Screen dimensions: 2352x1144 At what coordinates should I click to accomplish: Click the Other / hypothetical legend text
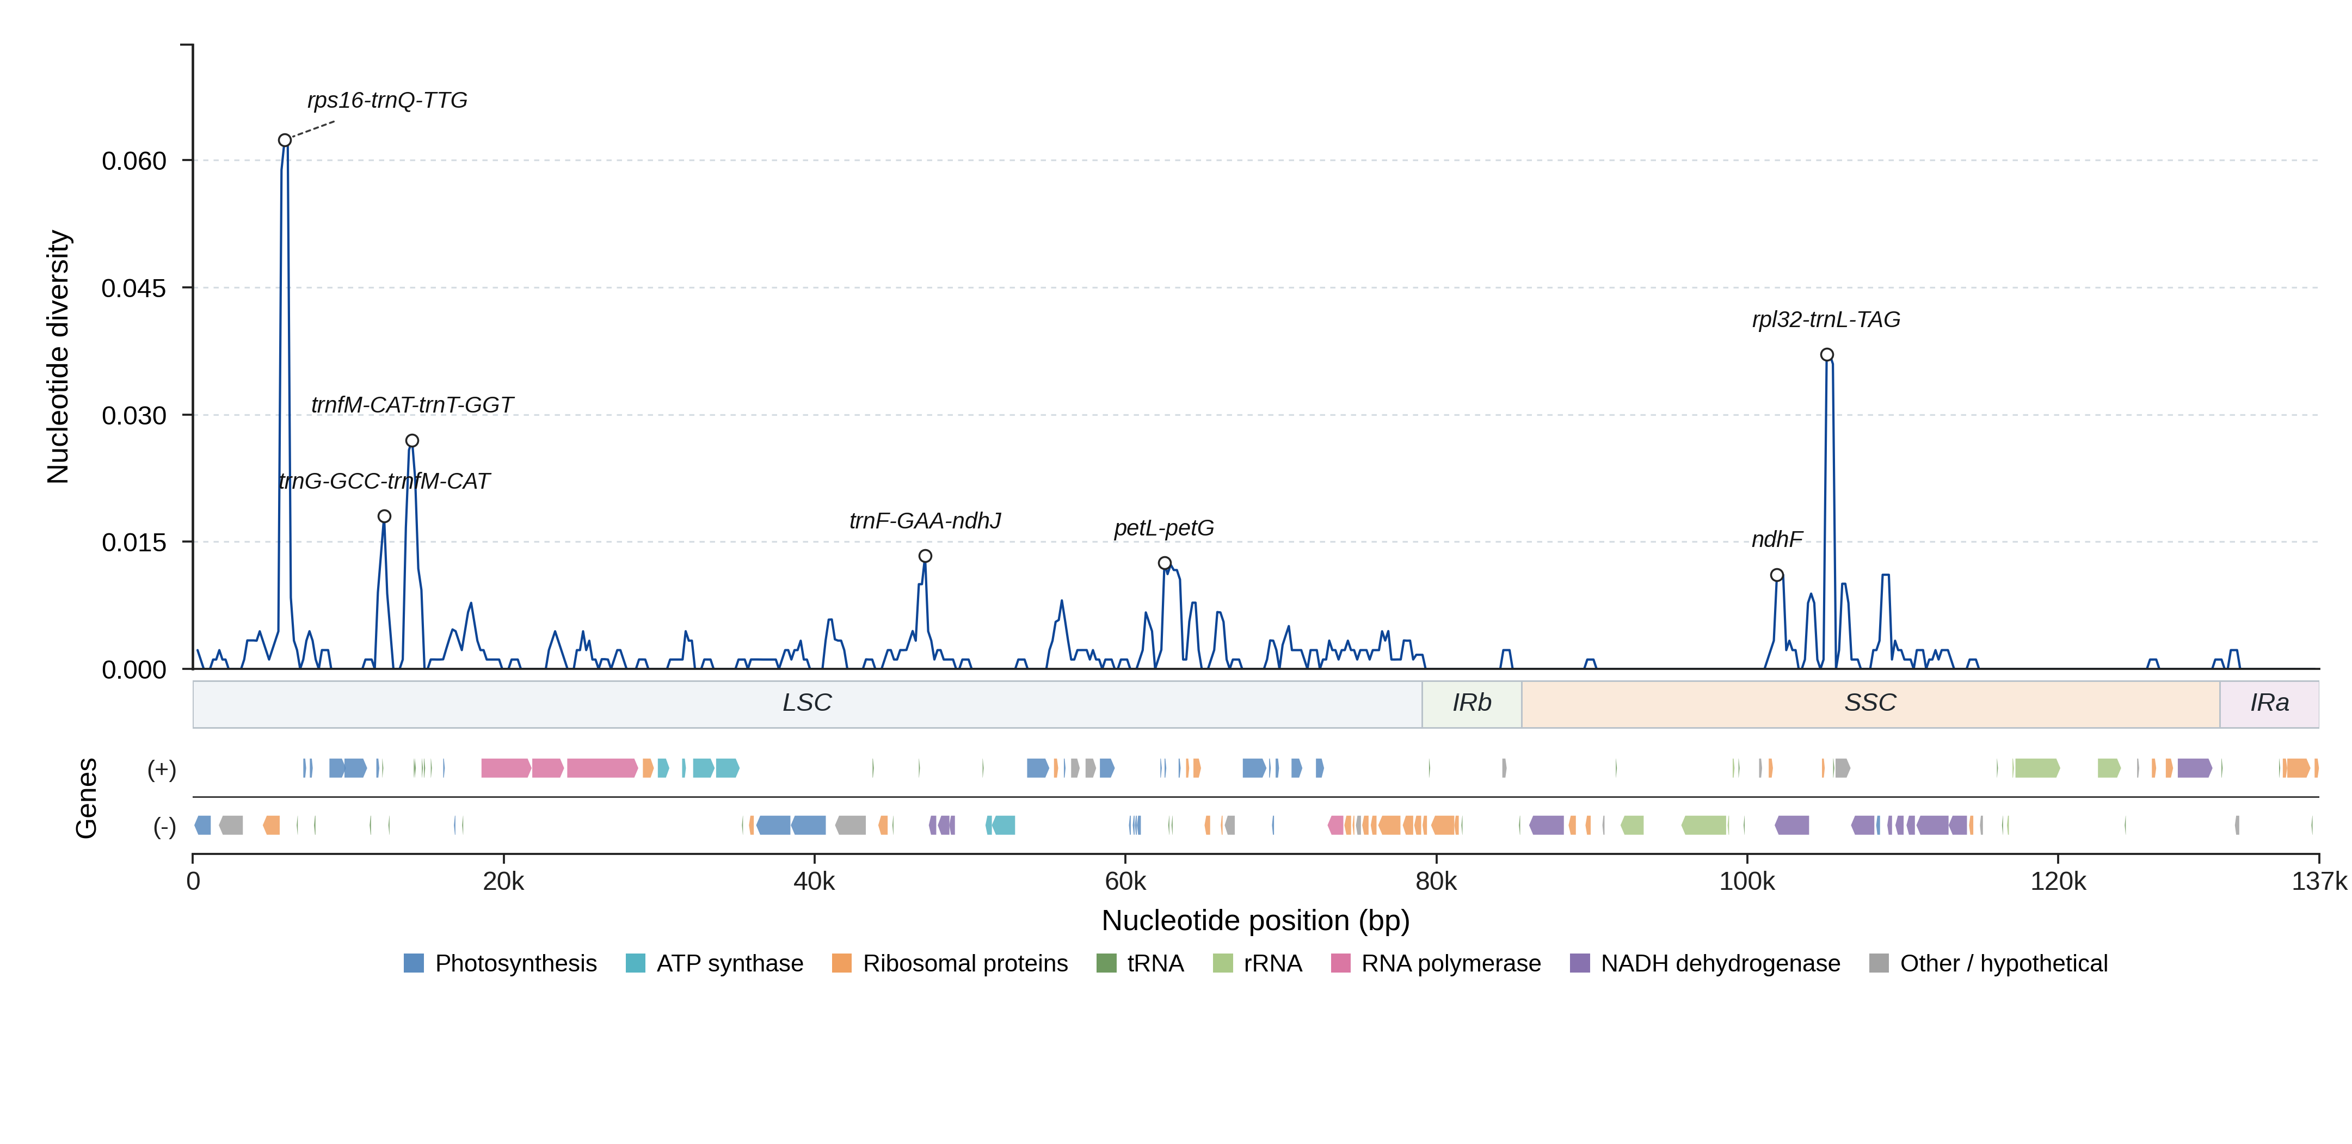pos(2004,964)
